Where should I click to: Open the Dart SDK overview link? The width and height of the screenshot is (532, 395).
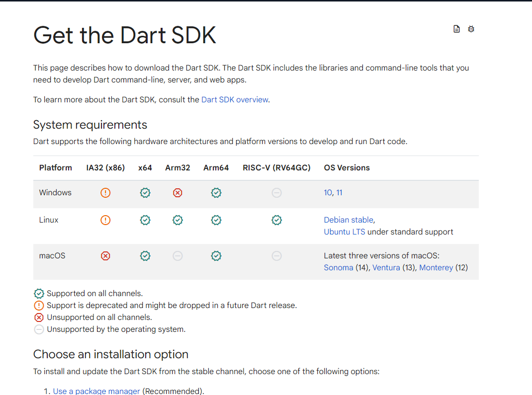pyautogui.click(x=235, y=100)
